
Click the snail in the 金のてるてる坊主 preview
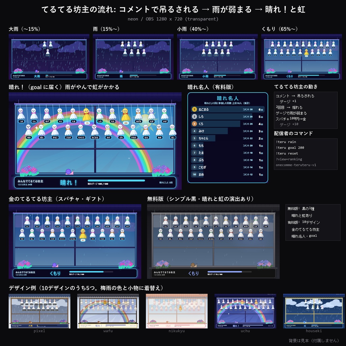55,265
